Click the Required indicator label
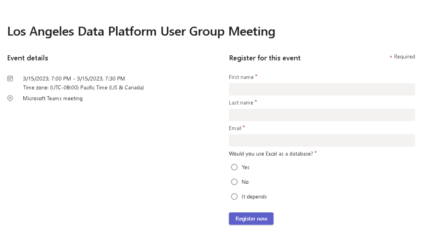 click(x=404, y=57)
